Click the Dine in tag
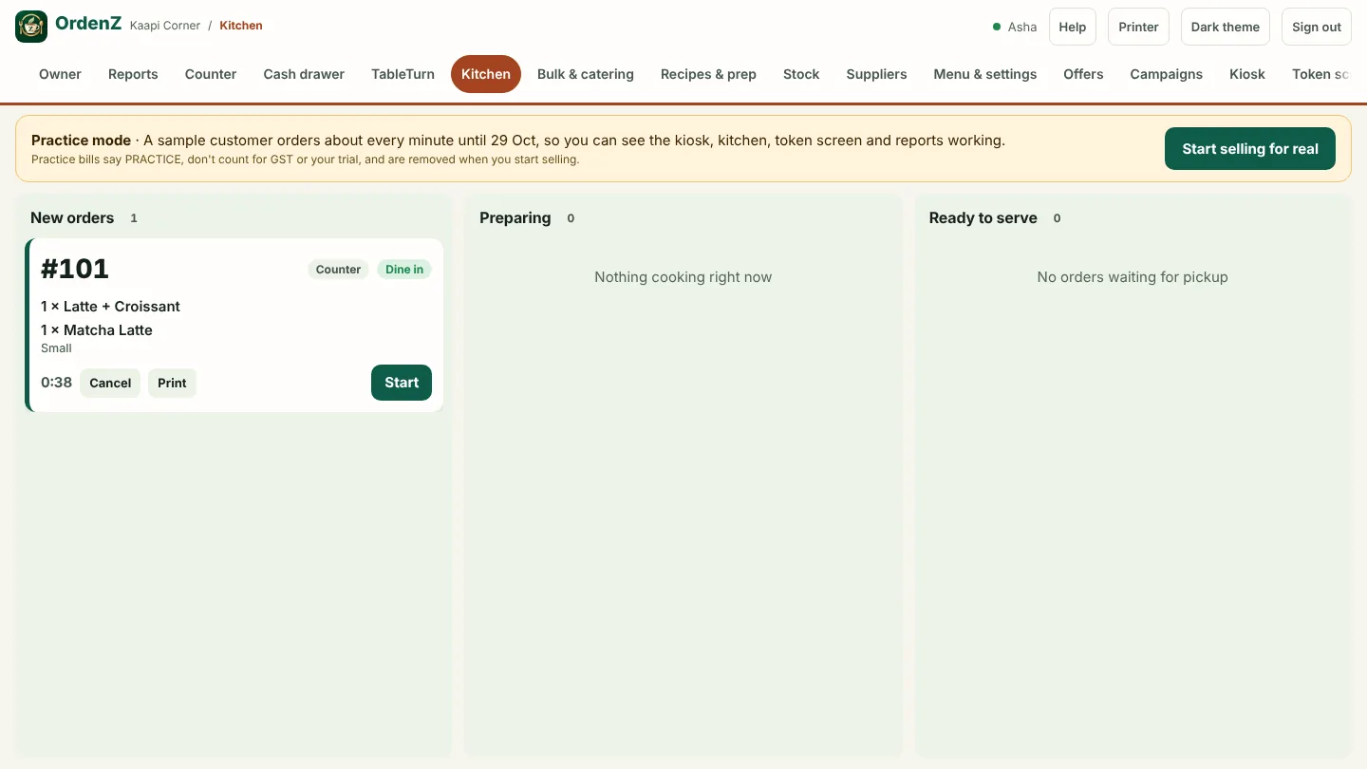The image size is (1367, 769). point(404,270)
